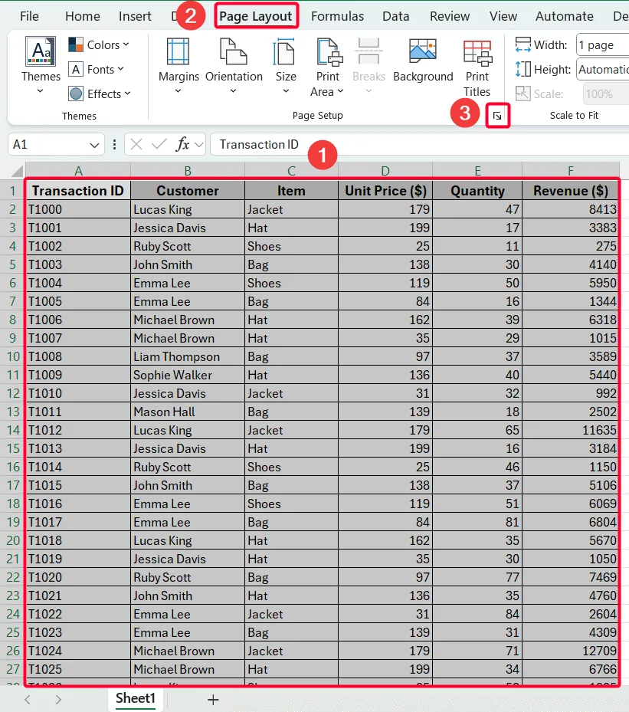Select cell T1012
629x712 pixels.
click(x=78, y=430)
